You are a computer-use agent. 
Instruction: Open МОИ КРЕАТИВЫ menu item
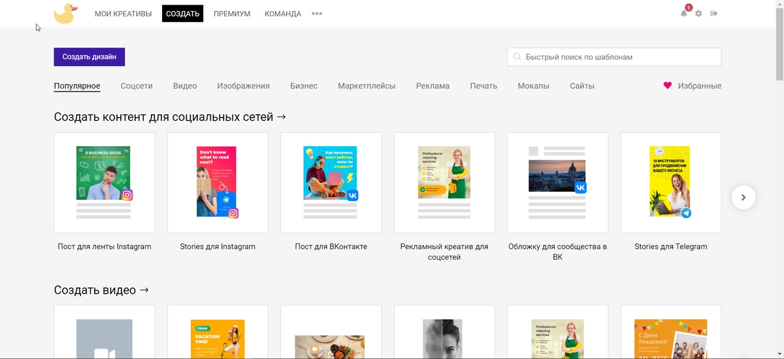point(123,14)
